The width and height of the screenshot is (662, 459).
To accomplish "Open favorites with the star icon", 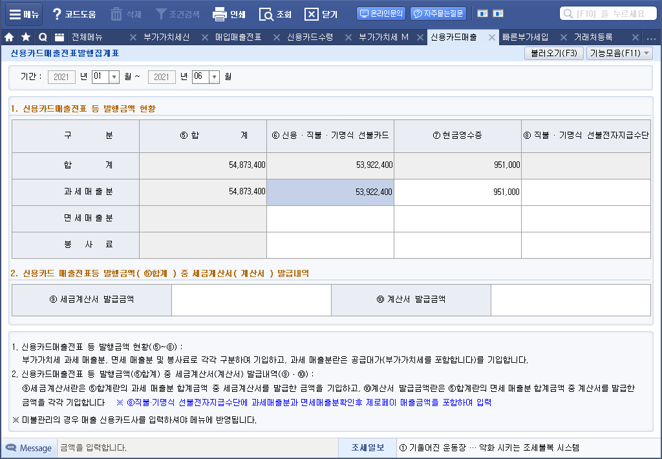I will tap(26, 37).
